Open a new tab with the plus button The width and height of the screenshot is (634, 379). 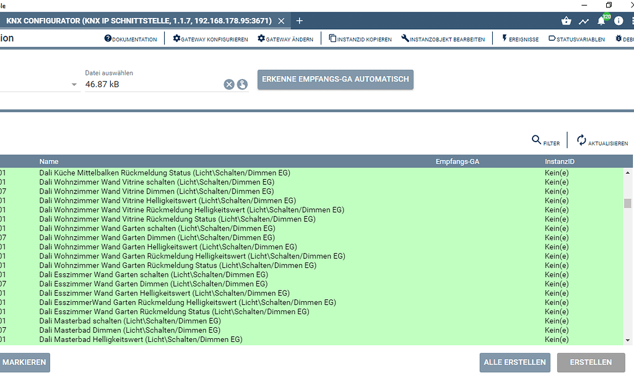coord(299,20)
